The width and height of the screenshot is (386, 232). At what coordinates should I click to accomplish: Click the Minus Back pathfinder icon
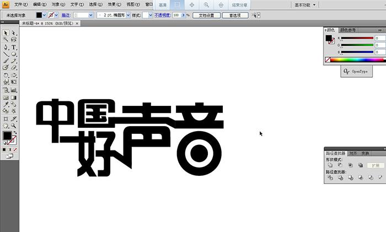coord(380,177)
